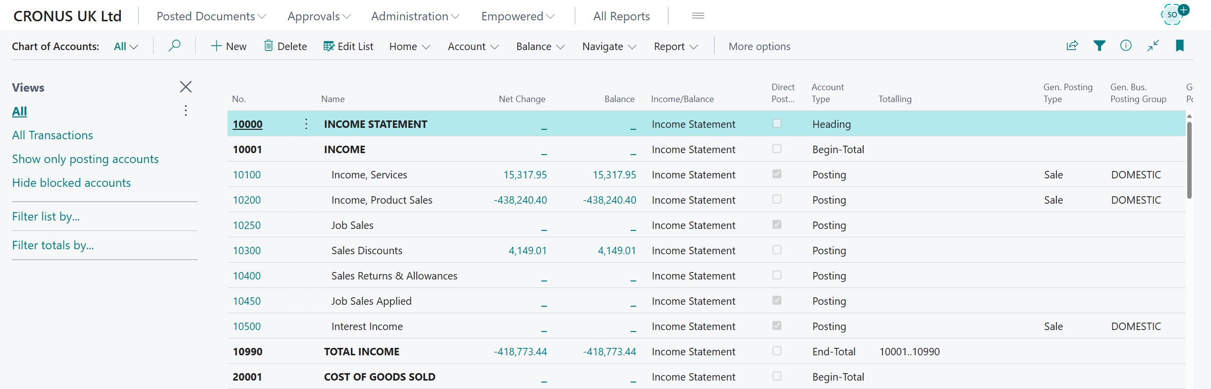The height and width of the screenshot is (389, 1211).
Task: Open the hamburger menu in top navigation
Action: point(698,16)
